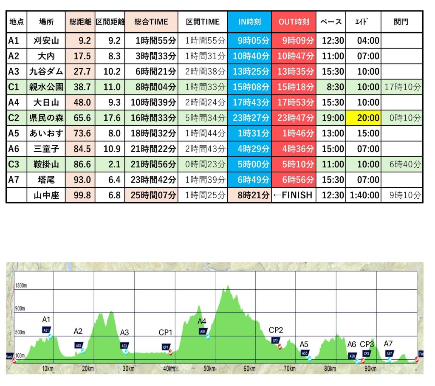Click the 九谷ダム location cell
The image size is (435, 386).
46,71
